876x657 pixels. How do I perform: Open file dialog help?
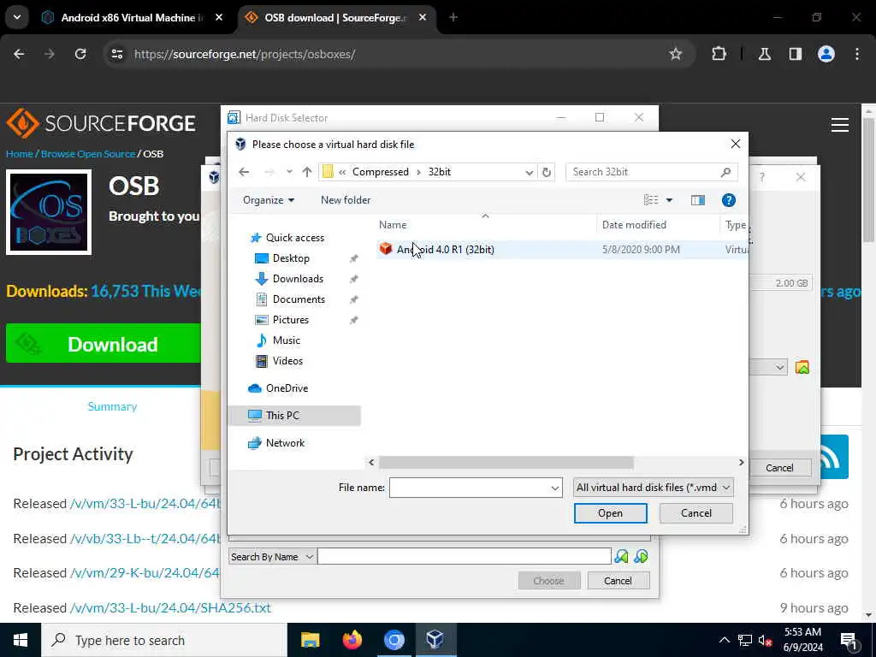point(729,200)
